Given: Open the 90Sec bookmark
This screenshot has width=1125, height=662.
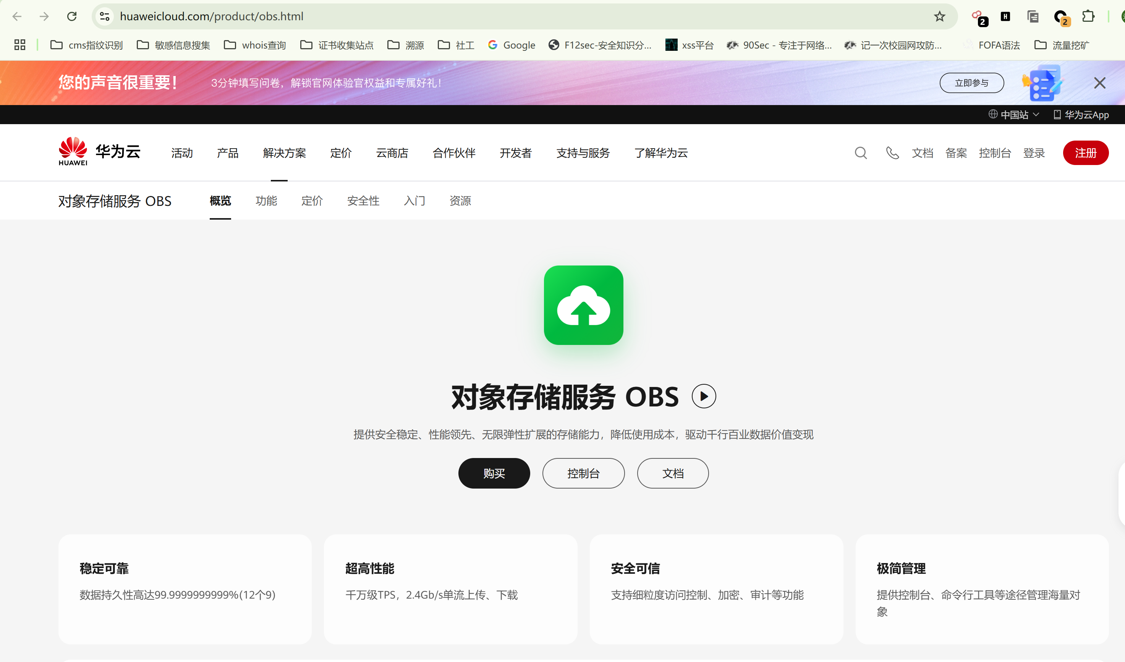Looking at the screenshot, I should (x=779, y=45).
